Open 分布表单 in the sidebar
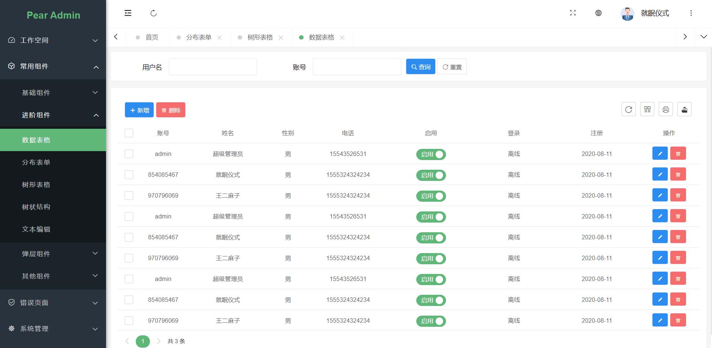The width and height of the screenshot is (712, 348). click(x=53, y=162)
